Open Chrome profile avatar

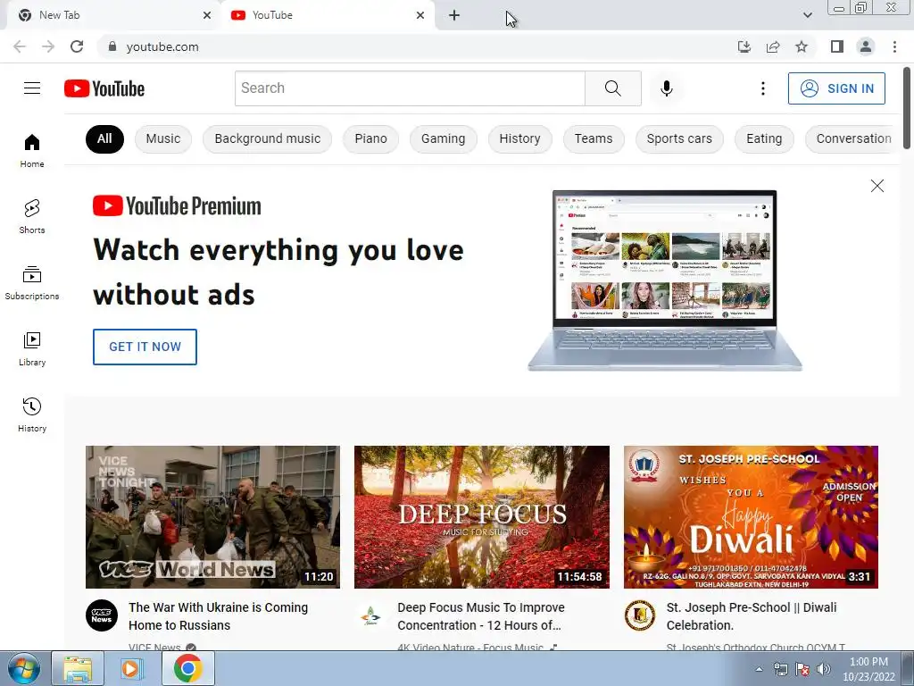click(x=866, y=46)
